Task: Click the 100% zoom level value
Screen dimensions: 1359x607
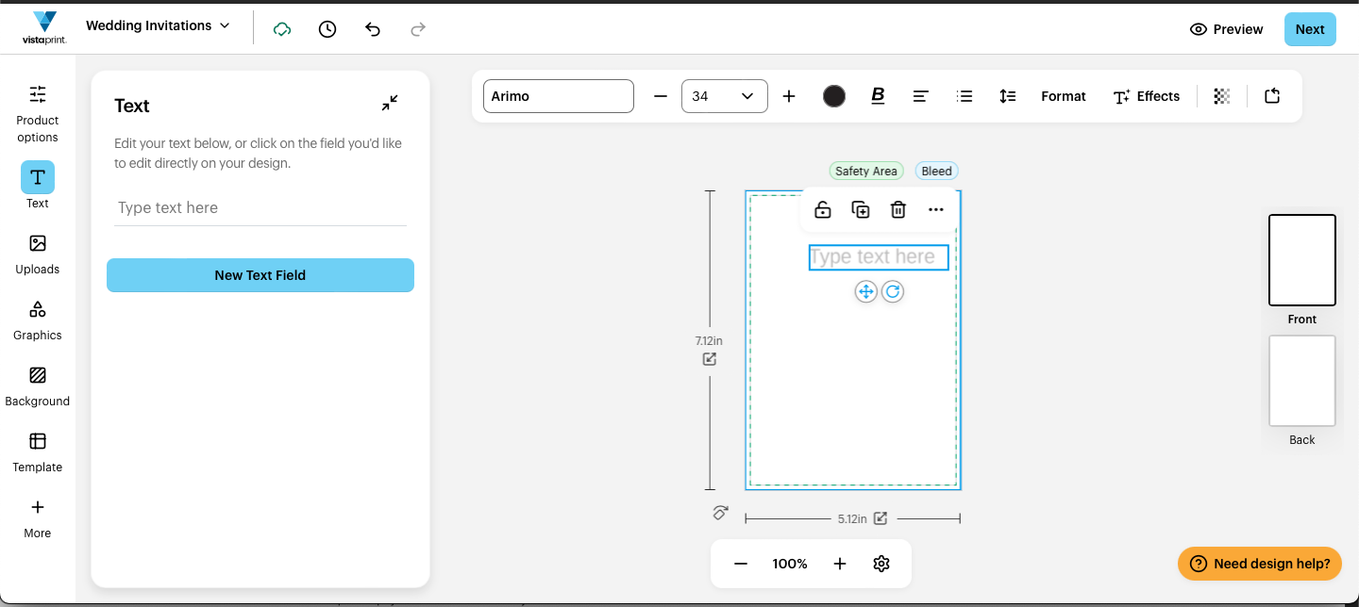Action: pos(790,564)
